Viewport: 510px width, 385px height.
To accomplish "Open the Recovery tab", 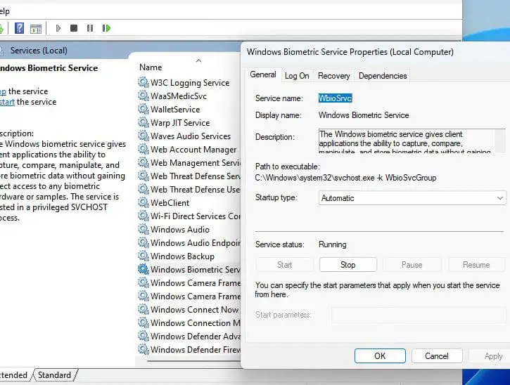I will (333, 76).
